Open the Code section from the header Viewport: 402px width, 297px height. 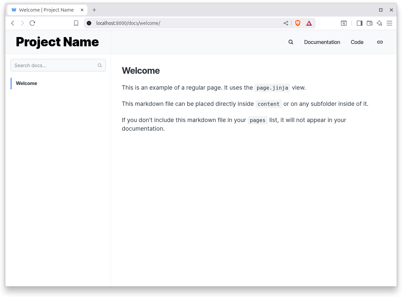point(357,42)
